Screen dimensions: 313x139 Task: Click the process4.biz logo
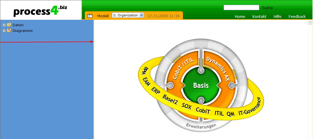click(40, 11)
